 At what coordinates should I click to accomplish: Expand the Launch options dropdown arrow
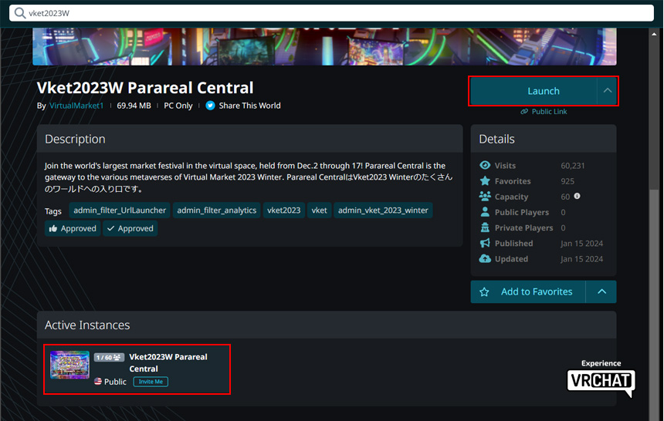point(608,91)
